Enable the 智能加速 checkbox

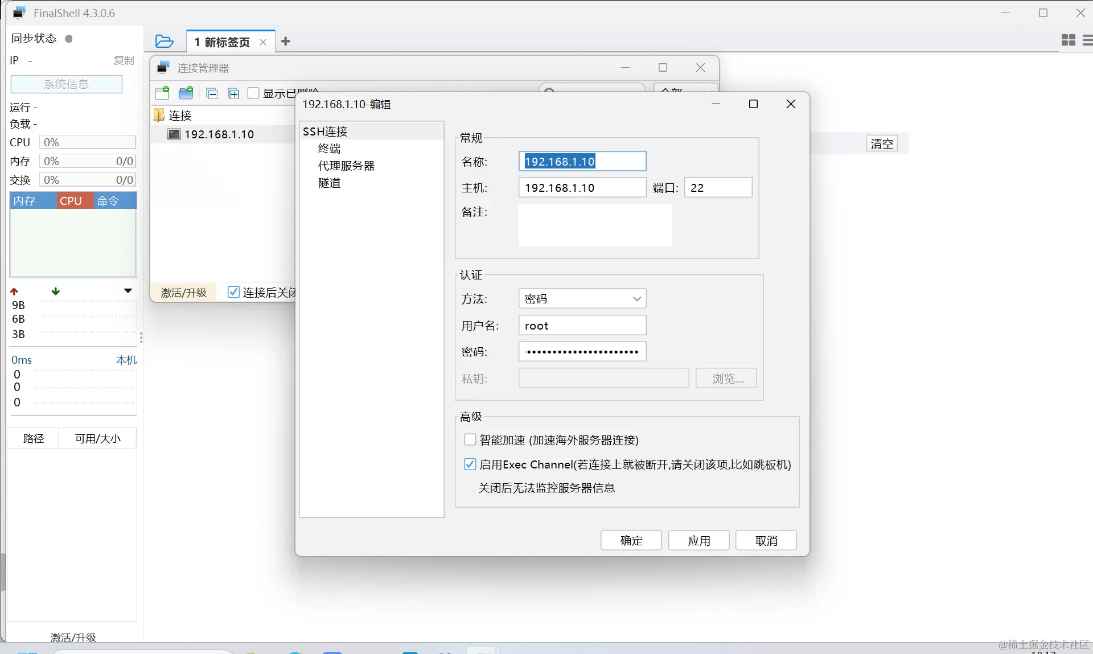[x=470, y=439]
